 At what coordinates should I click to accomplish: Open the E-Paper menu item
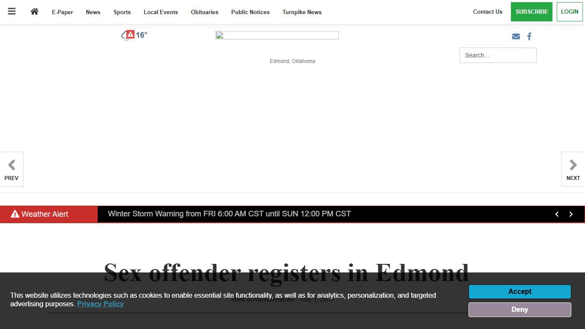click(63, 12)
